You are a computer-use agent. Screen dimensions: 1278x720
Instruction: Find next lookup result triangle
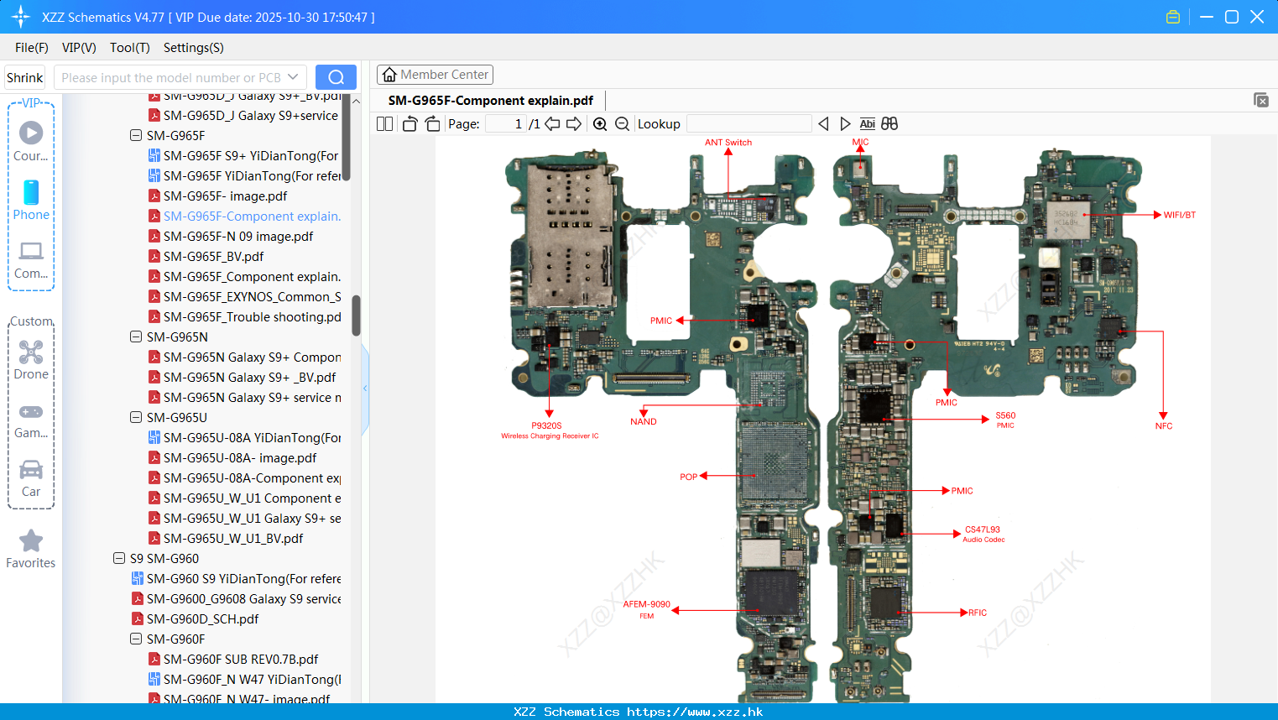point(845,124)
